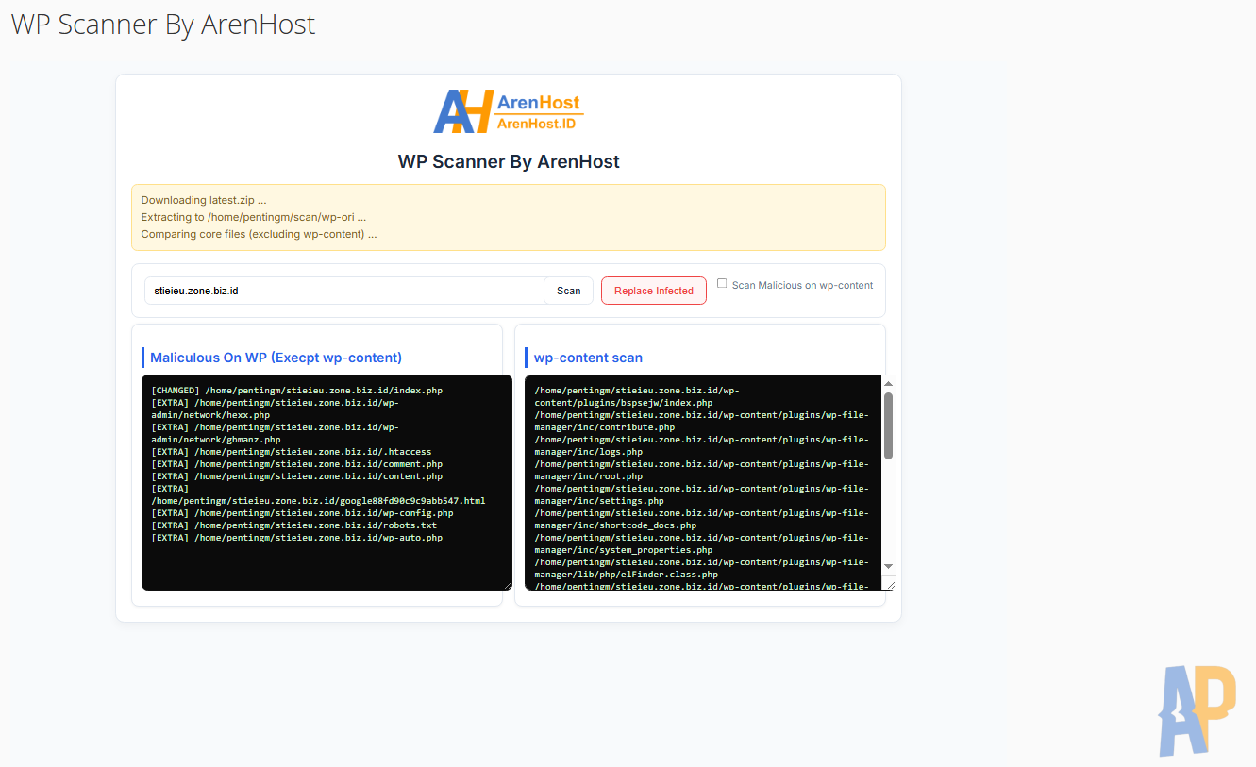Image resolution: width=1256 pixels, height=767 pixels.
Task: Select the Maliculous On WP panel heading
Action: 276,358
